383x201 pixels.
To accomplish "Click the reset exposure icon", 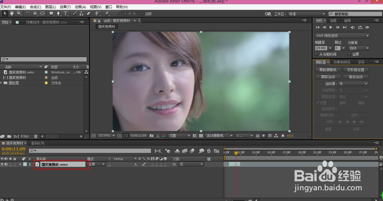I will tap(283, 136).
